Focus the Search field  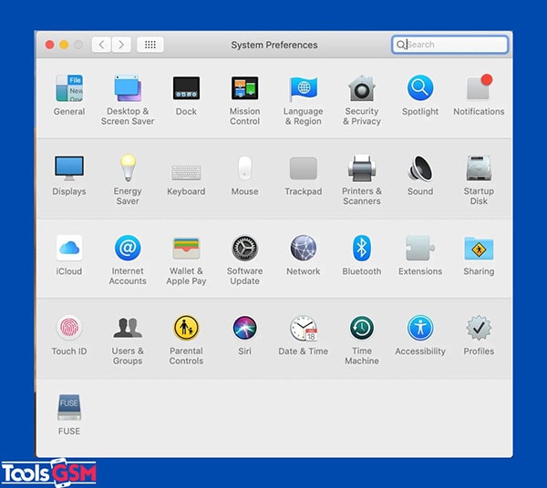450,45
